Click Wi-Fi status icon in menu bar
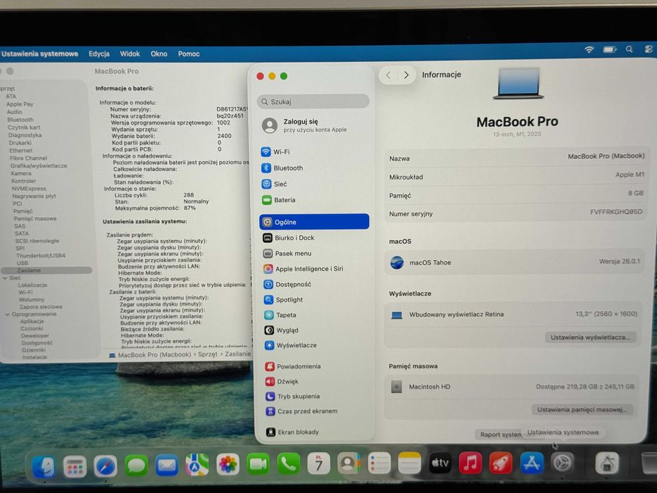The height and width of the screenshot is (493, 657). click(589, 49)
